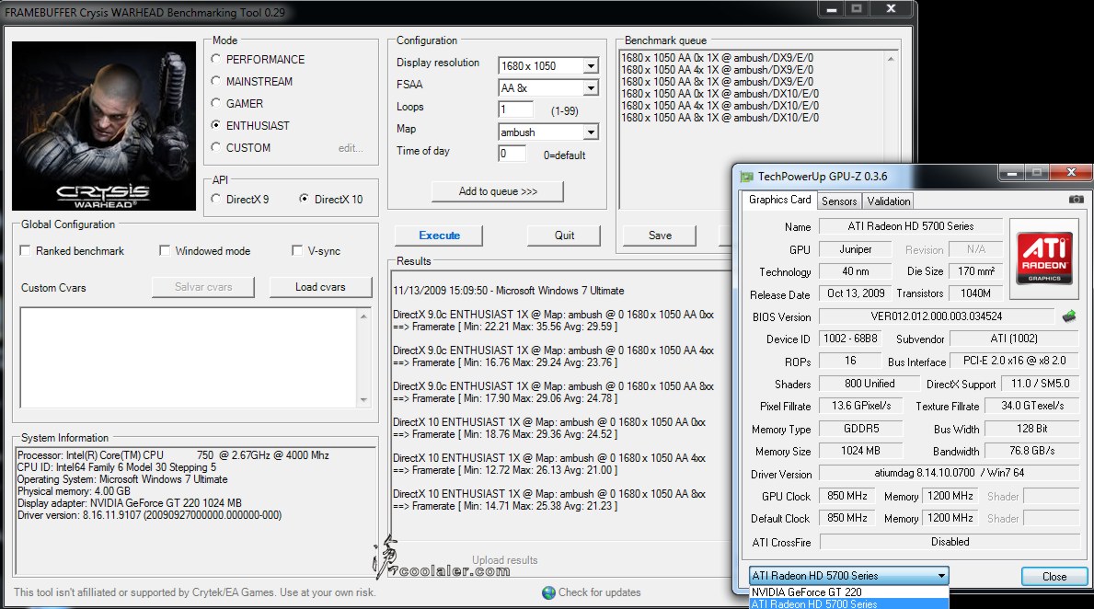Click the Device ID value 1002 - 68B8

tap(850, 339)
